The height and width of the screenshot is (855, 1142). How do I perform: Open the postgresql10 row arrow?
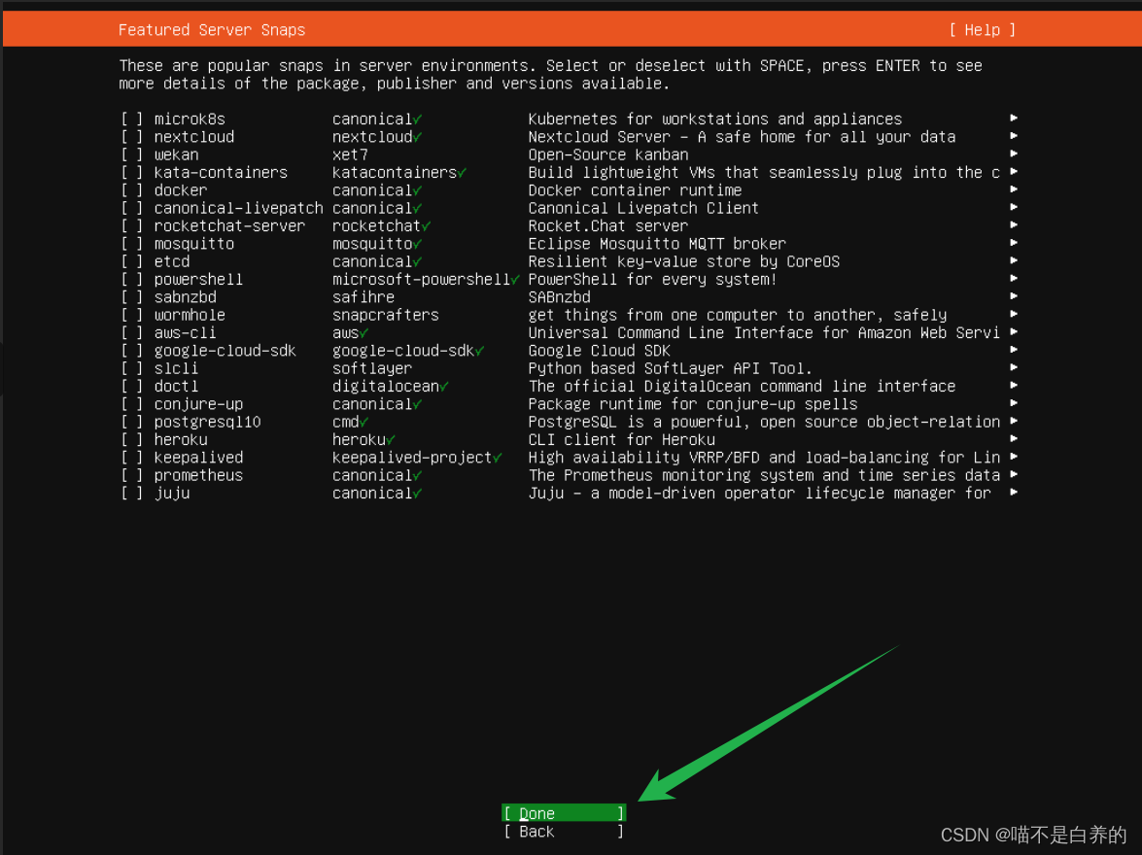click(x=1014, y=422)
